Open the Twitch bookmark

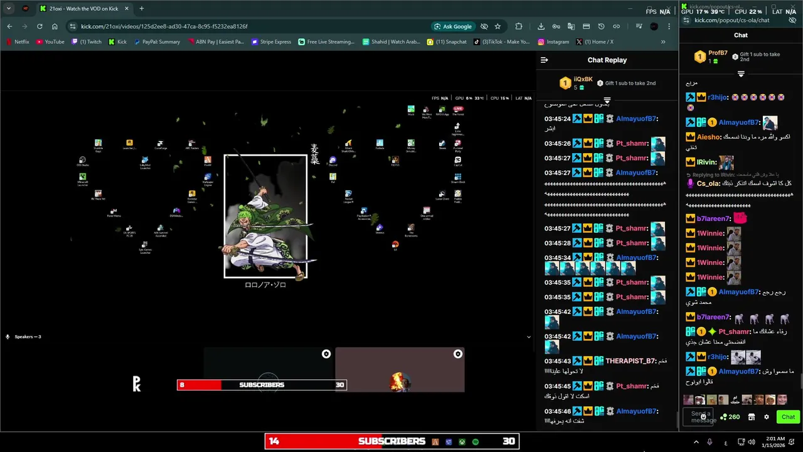(x=87, y=42)
